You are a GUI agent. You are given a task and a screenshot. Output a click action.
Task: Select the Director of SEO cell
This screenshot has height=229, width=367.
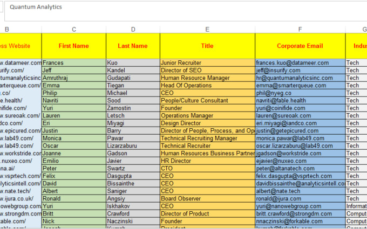tap(207, 71)
